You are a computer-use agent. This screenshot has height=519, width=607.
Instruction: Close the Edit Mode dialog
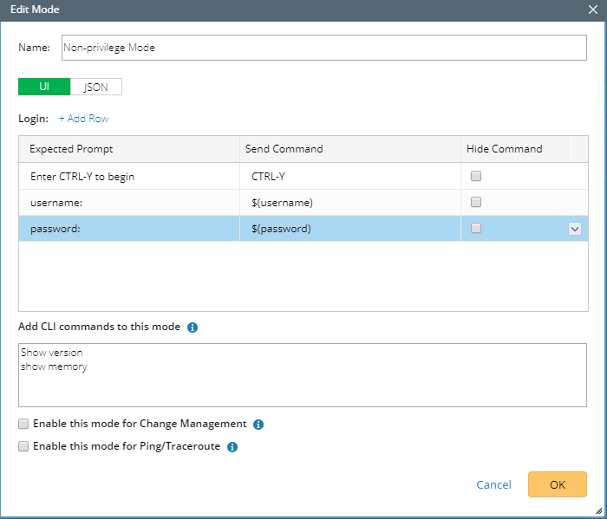[592, 10]
